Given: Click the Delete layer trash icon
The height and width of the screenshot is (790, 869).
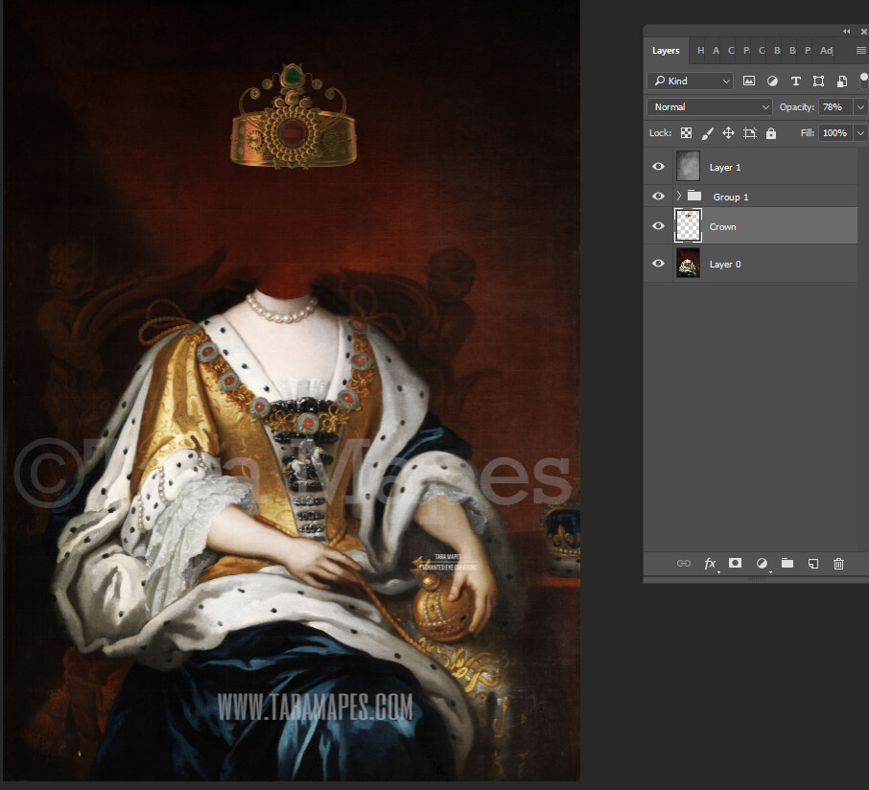Looking at the screenshot, I should point(838,564).
